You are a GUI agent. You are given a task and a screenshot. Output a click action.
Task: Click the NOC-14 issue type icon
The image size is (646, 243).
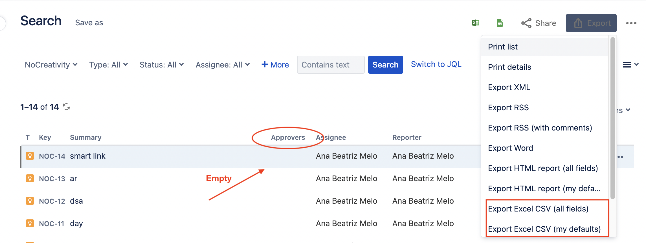coord(30,156)
